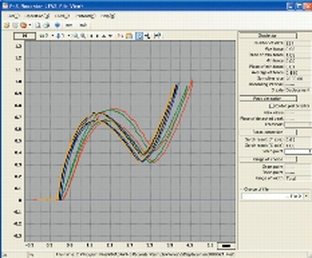Screen dimensions: 312x258
Task: Click the crosshair cursor icon in the graph toolbar
Action: click(x=147, y=36)
